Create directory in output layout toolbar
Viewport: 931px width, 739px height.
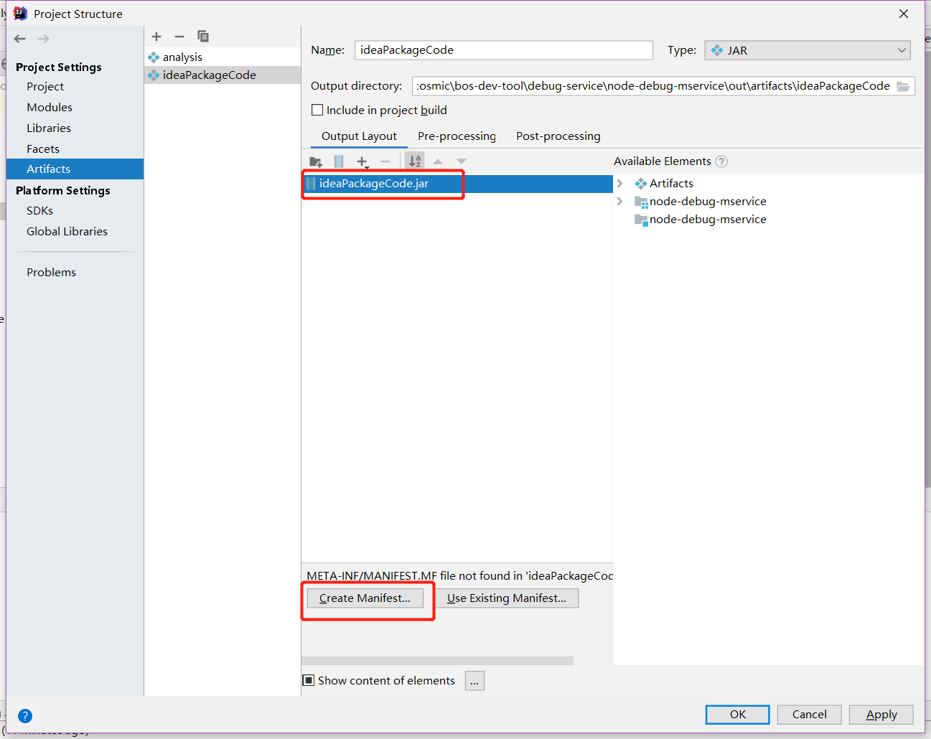tap(316, 161)
